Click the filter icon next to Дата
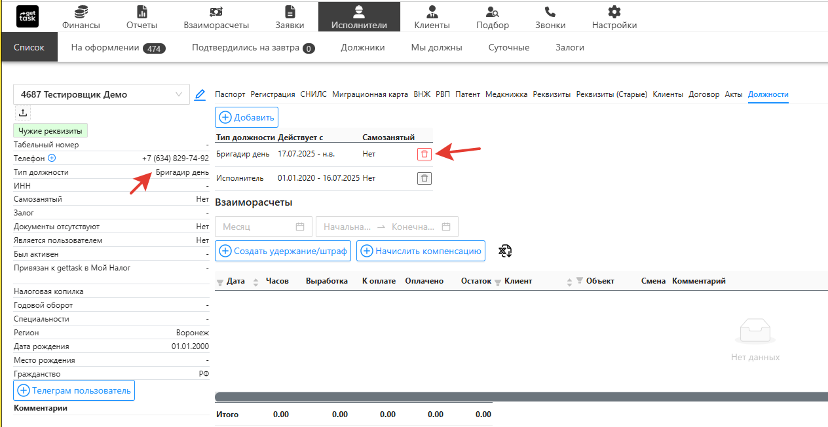 219,282
